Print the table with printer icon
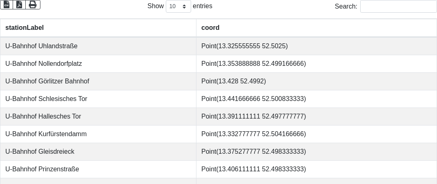Screen dimensions: 437x184 click(x=33, y=4)
